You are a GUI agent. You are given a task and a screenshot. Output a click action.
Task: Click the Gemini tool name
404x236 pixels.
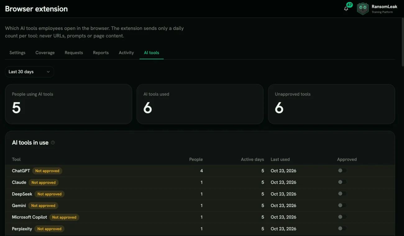[x=19, y=205]
